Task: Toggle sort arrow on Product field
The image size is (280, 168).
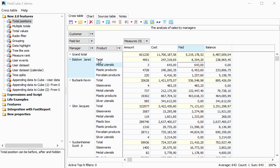Action: (x=119, y=48)
